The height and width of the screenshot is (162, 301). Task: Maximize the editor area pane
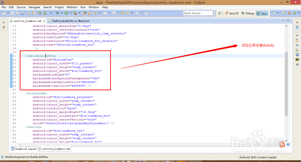pos(288,20)
